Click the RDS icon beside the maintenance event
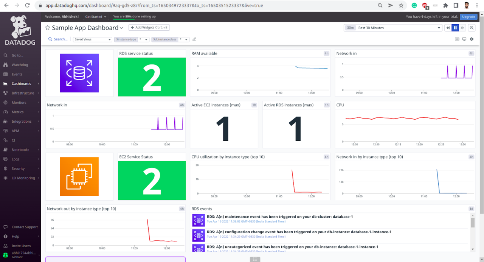This screenshot has height=262, width=484. 198,220
